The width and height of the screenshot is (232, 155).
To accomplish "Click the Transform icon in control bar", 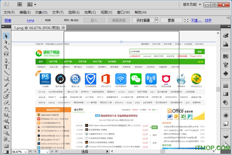I will [x=186, y=20].
